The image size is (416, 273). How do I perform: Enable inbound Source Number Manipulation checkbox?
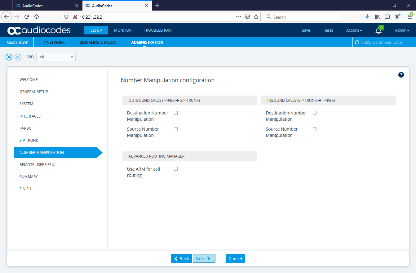(315, 129)
